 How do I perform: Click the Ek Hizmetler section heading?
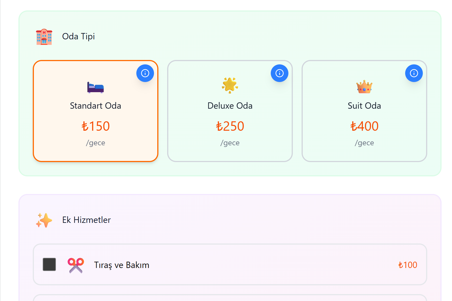click(x=86, y=220)
